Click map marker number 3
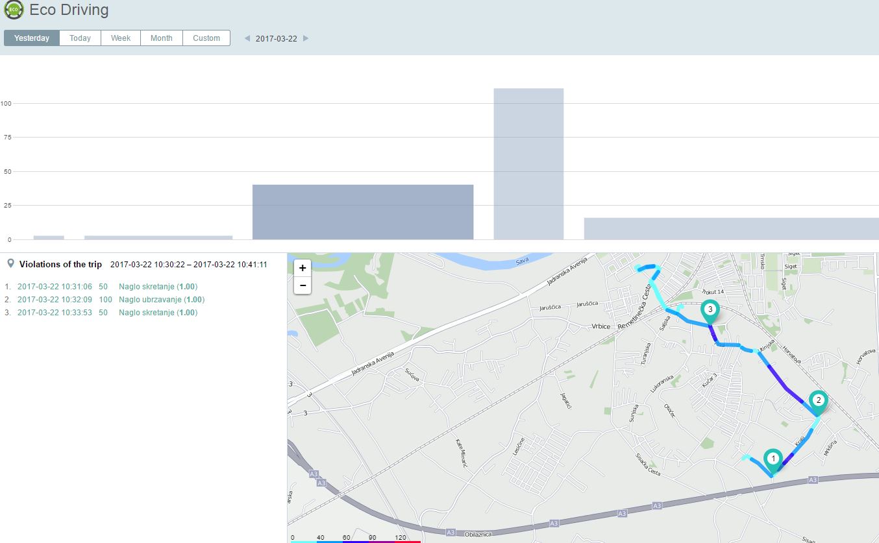Viewport: 879px width, 543px height. click(x=710, y=310)
